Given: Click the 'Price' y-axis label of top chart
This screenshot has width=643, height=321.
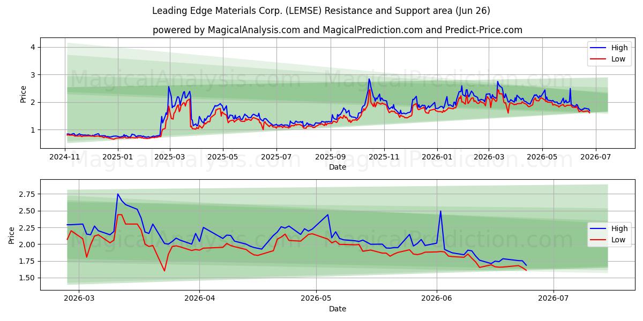Looking at the screenshot, I should [x=23, y=94].
